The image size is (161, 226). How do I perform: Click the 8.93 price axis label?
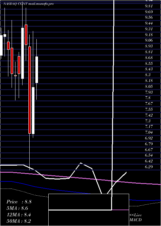[x=149, y=46]
